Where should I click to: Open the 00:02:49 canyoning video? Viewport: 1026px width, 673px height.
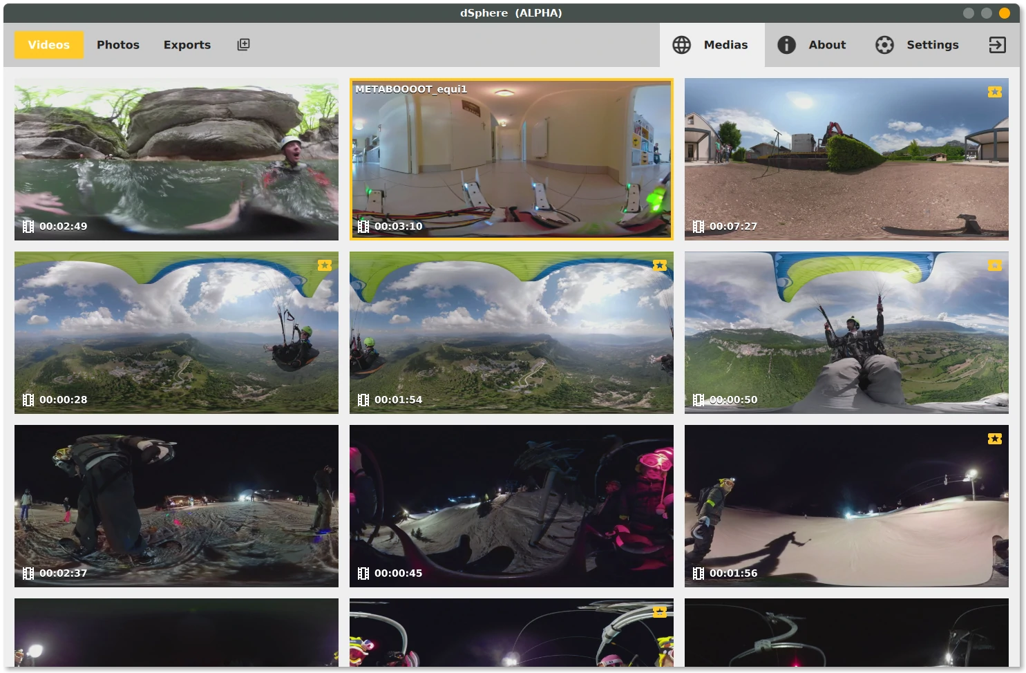[x=176, y=159]
